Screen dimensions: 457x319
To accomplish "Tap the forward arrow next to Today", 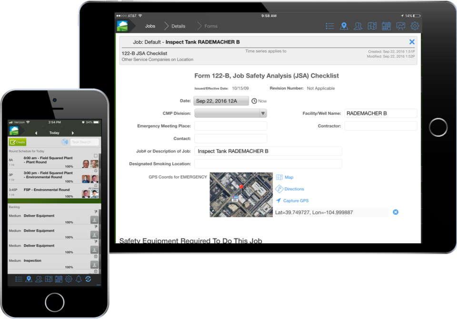I will 73,132.
